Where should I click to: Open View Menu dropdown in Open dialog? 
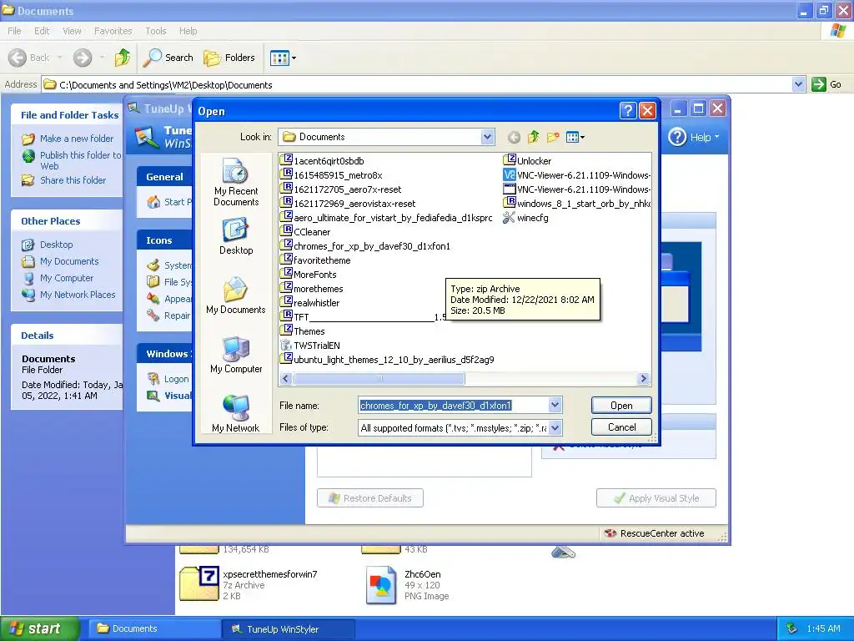point(575,138)
